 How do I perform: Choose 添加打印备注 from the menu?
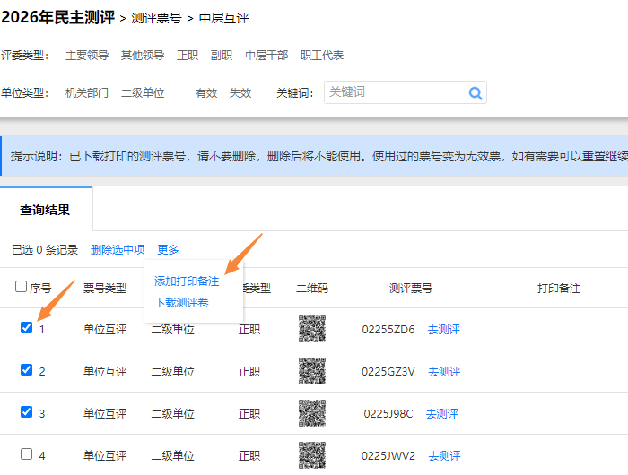187,281
